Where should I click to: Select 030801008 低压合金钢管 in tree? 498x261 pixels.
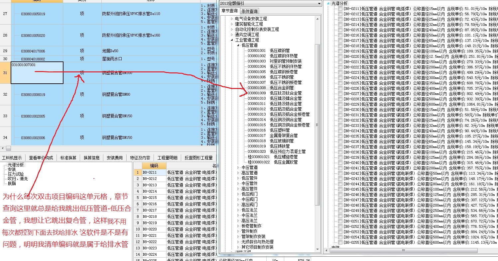click(271, 88)
